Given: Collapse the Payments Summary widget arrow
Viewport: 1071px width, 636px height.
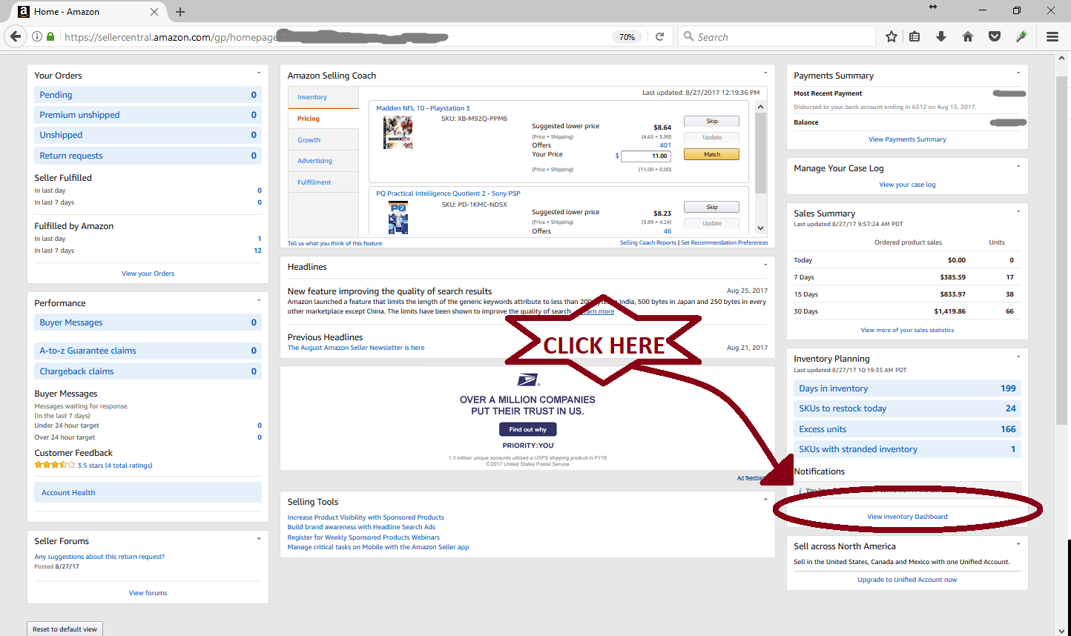Looking at the screenshot, I should (x=1018, y=73).
